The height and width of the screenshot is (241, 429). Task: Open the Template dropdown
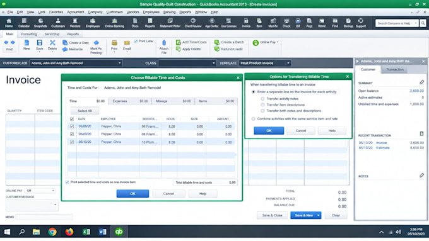tap(288, 63)
